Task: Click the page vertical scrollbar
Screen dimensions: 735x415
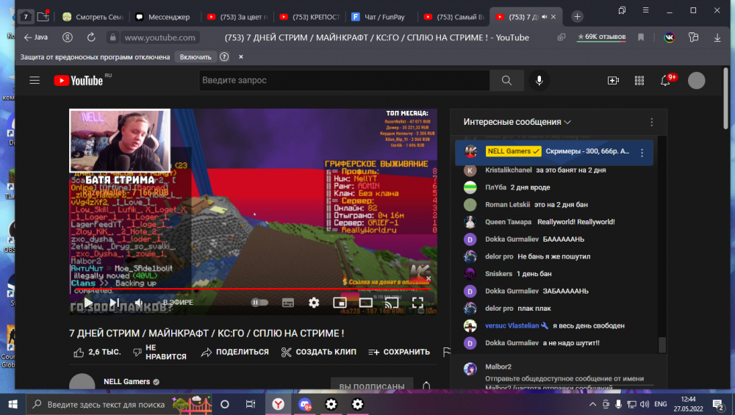Action: pyautogui.click(x=725, y=98)
